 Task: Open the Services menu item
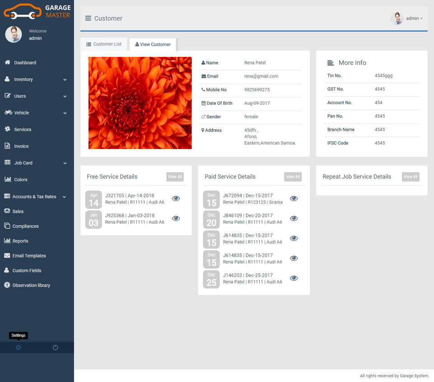click(x=23, y=129)
